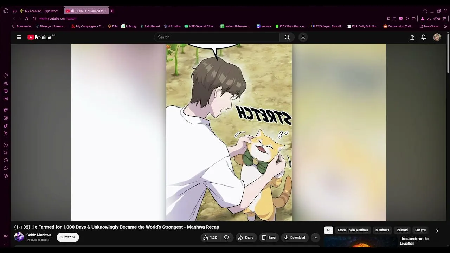Viewport: 450px width, 253px height.
Task: Start voice search with microphone icon
Action: click(x=303, y=37)
